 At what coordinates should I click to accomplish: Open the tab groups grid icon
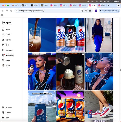[2, 15]
